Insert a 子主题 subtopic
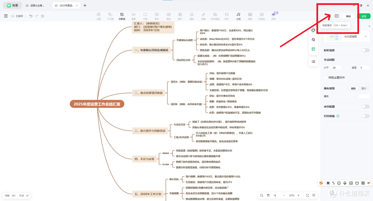Image resolution: width=373 pixels, height=201 pixels. [110, 16]
